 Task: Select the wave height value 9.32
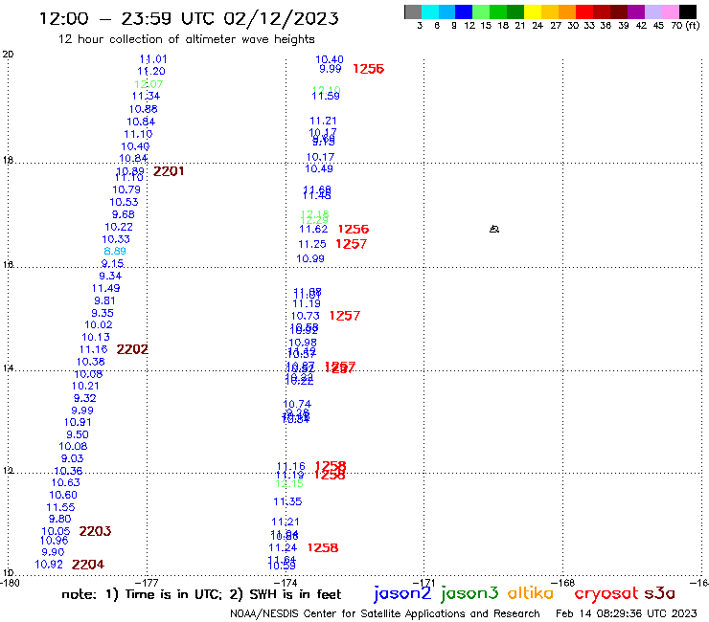pyautogui.click(x=85, y=398)
